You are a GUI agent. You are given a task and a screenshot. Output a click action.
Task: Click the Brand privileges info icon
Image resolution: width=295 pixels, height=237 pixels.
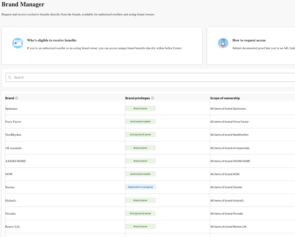point(153,98)
